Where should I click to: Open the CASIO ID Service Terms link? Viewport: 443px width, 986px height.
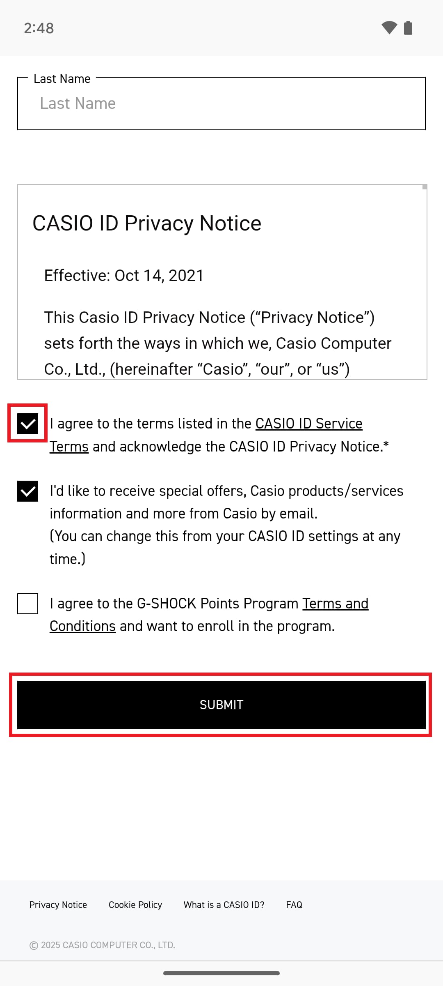click(x=308, y=424)
